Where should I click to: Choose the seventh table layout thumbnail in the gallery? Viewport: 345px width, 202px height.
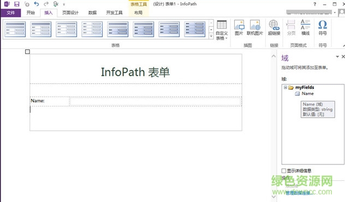point(169,29)
